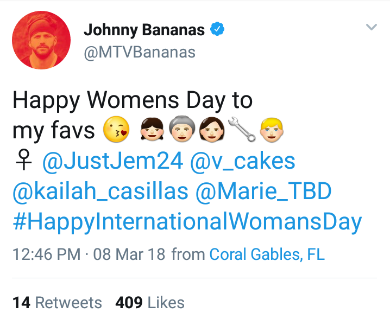This screenshot has height=313, width=390.
Task: Visit the @kailah_casillas profile mention
Action: 100,191
